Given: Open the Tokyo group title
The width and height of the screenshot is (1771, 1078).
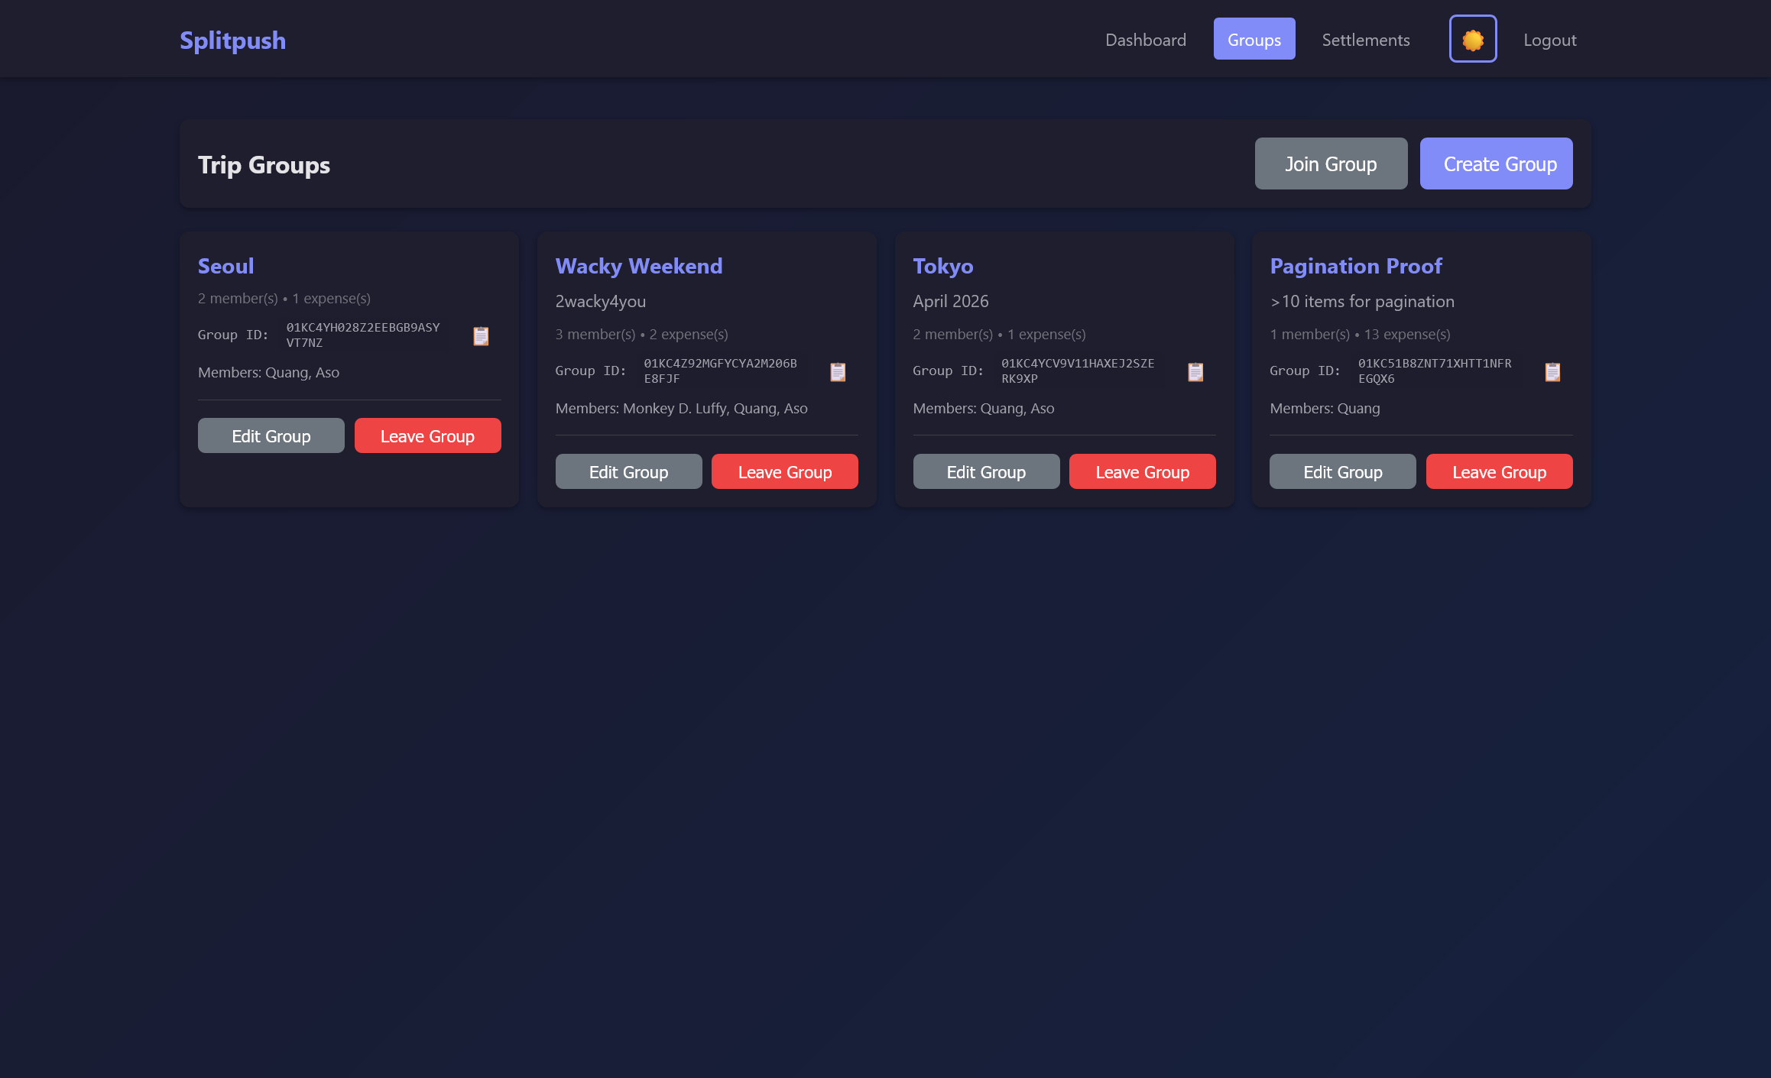Looking at the screenshot, I should (942, 266).
